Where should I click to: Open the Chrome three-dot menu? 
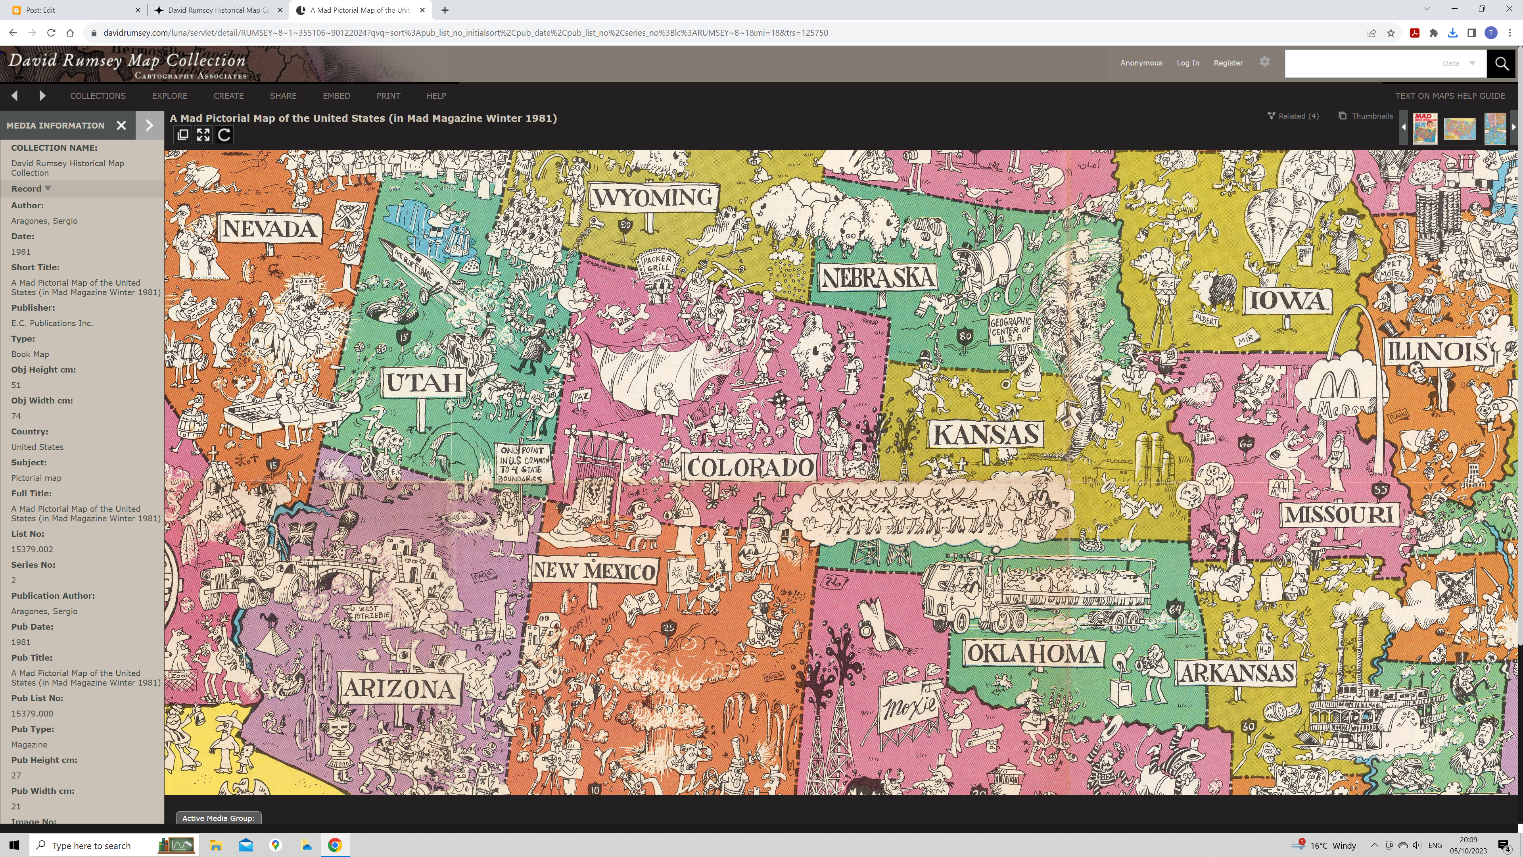point(1510,33)
